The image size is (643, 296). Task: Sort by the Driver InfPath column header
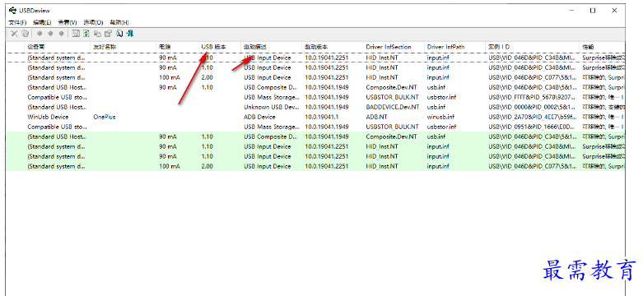[x=454, y=47]
